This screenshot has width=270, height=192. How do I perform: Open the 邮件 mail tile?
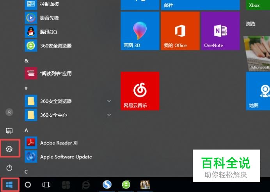click(200, 5)
